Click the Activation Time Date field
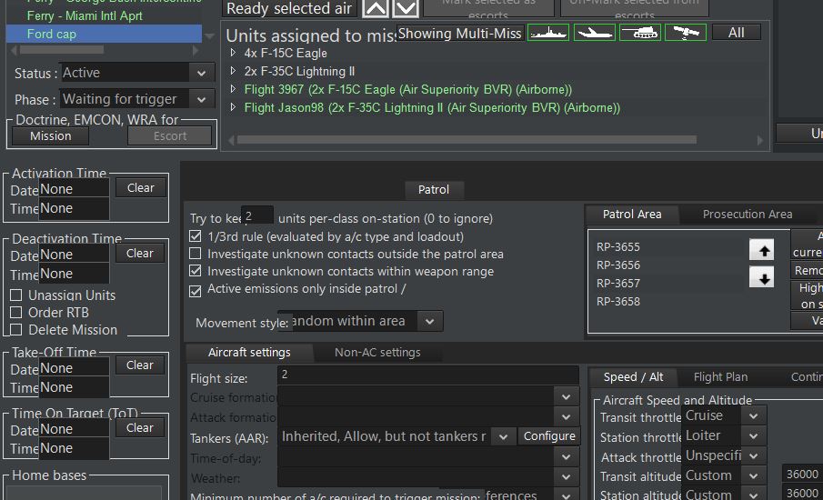 74,189
